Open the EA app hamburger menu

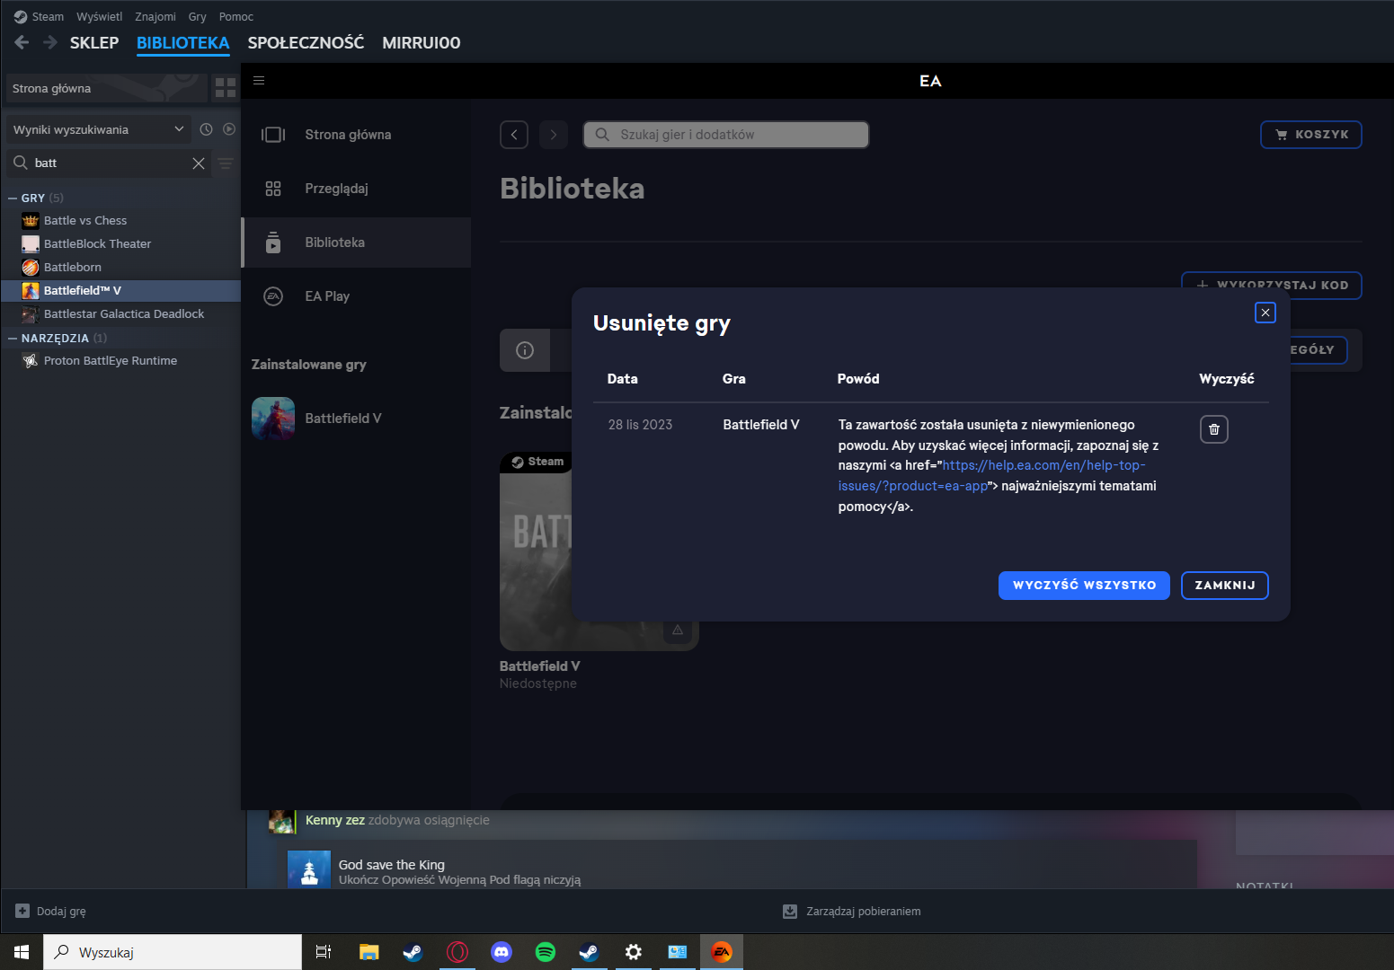click(x=259, y=81)
